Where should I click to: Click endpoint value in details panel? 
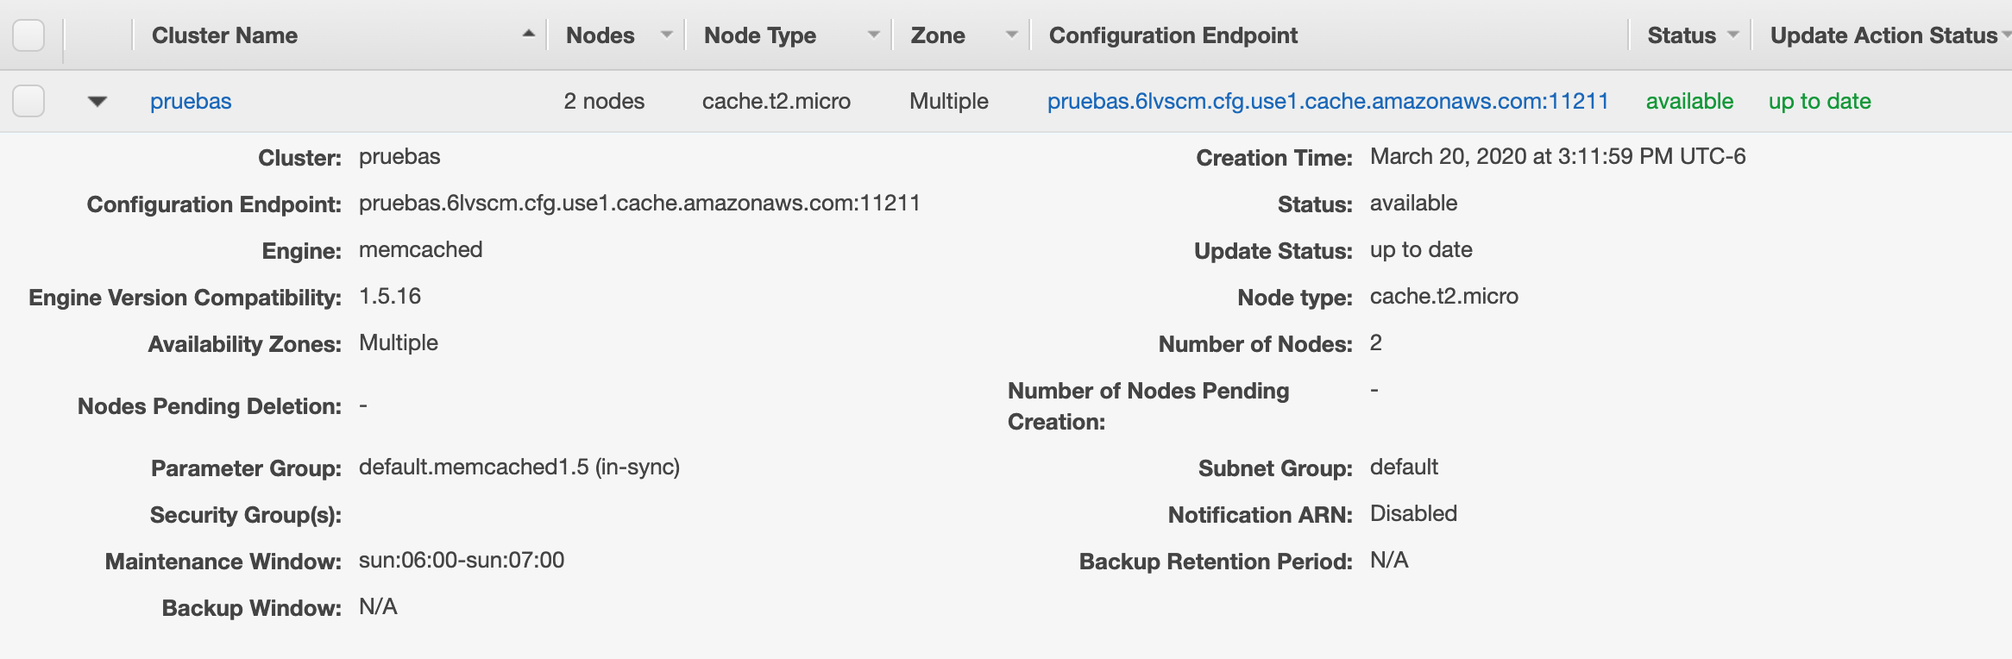638,204
